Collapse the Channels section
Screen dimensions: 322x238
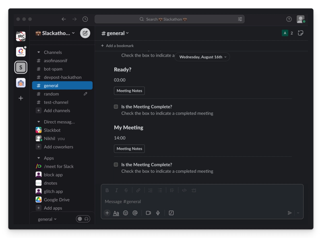tap(39, 52)
